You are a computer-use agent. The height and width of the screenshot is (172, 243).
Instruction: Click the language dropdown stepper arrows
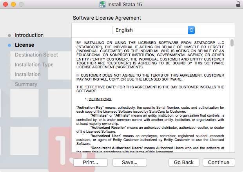[191, 30]
